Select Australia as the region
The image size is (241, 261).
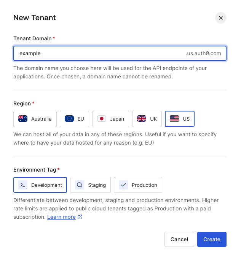point(35,119)
